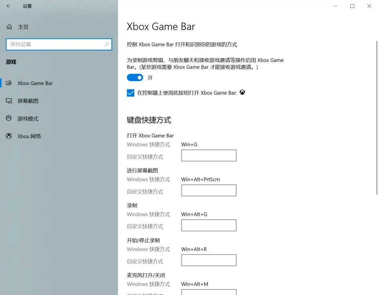Uncheck the controller button checkbox
The image size is (378, 295).
tap(130, 93)
